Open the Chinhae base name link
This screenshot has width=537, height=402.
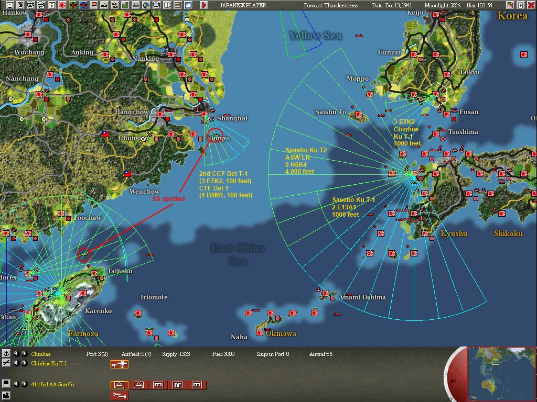tap(41, 354)
